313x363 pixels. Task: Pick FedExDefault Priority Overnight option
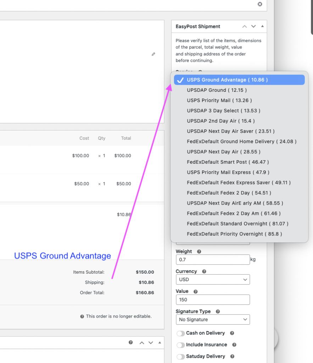pos(234,234)
